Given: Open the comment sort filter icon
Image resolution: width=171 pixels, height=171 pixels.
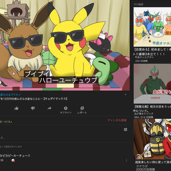Looking at the screenshot, I should pyautogui.click(x=125, y=130).
